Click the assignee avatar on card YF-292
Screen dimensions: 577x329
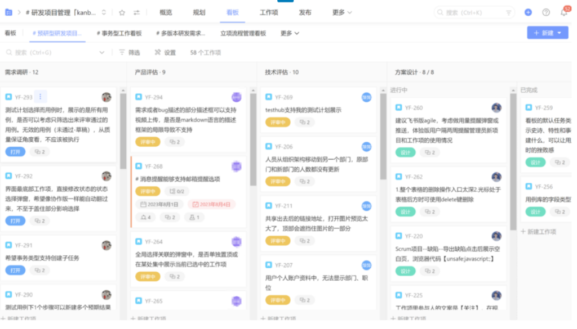coord(106,176)
